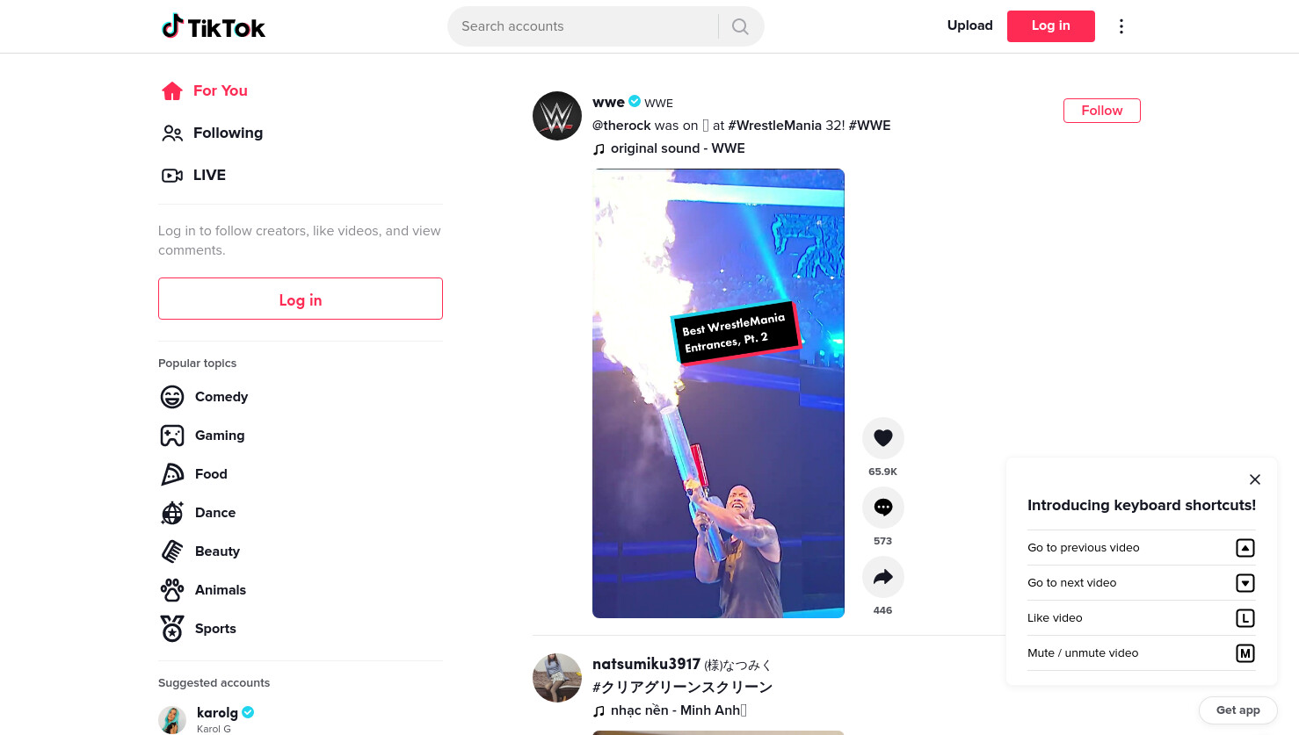The width and height of the screenshot is (1299, 735).
Task: Browse the Food topic
Action: point(194,474)
